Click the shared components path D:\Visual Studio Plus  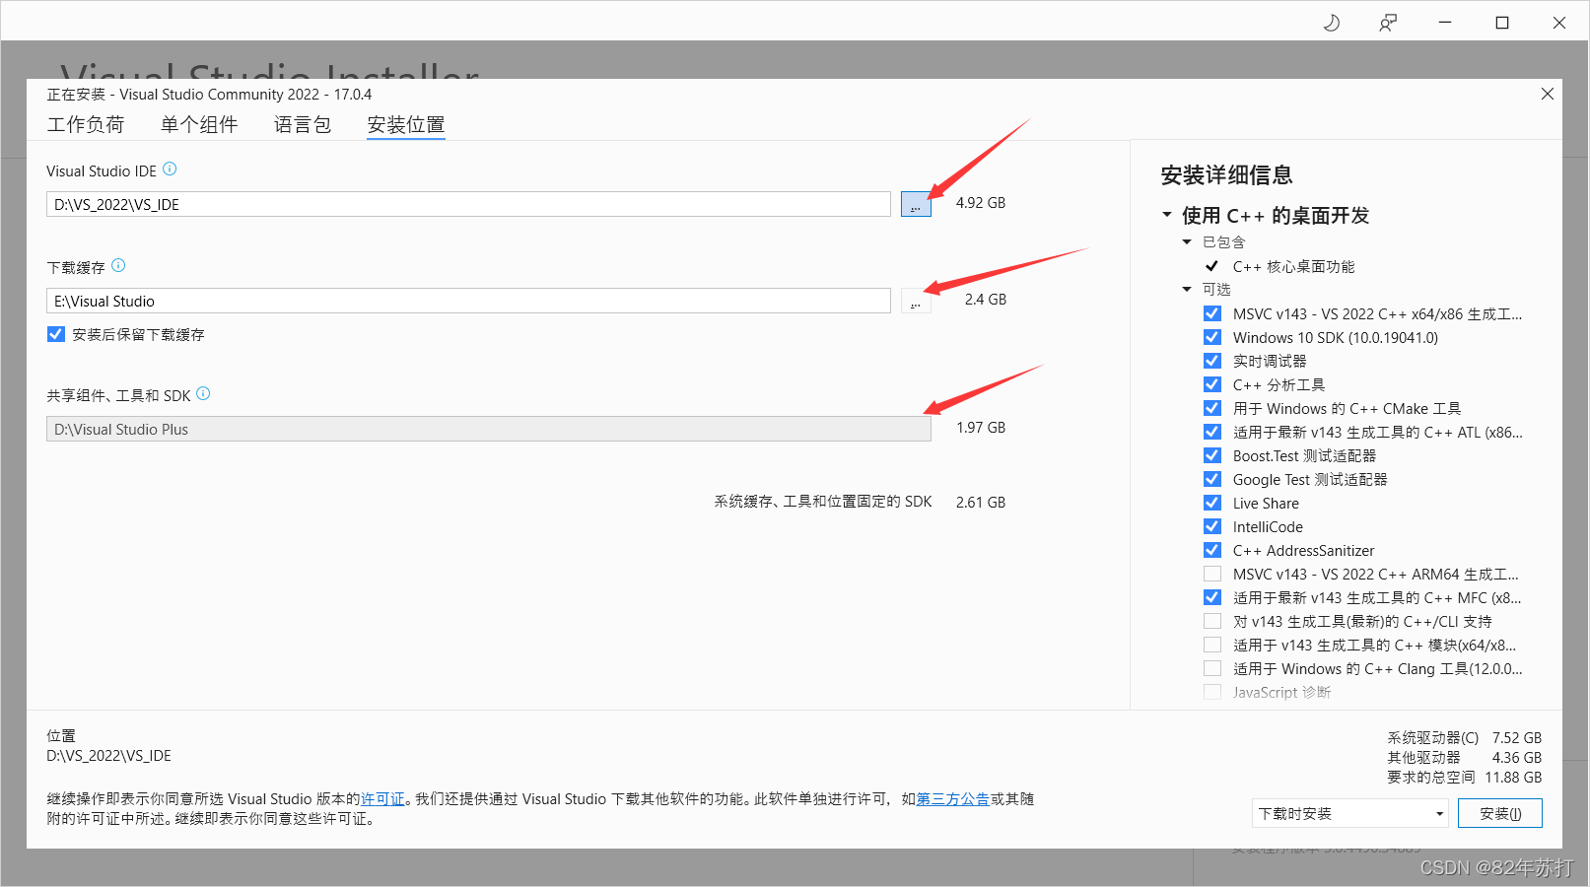[x=489, y=429]
